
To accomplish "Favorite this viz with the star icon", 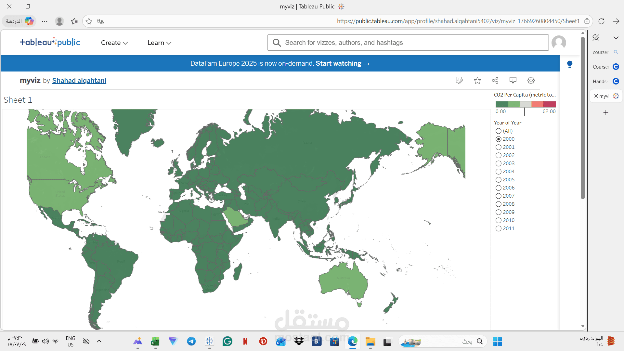I will [477, 80].
